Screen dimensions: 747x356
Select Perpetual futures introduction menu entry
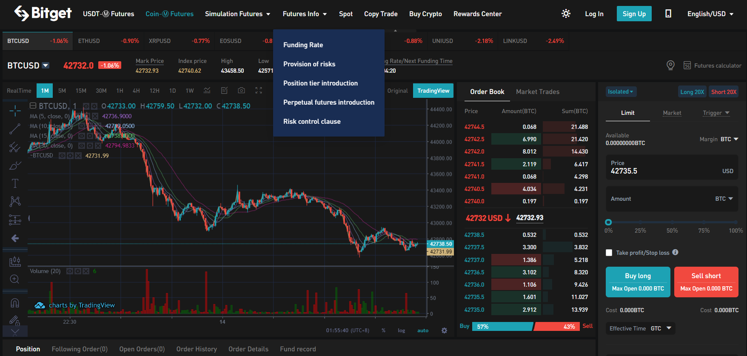[329, 102]
